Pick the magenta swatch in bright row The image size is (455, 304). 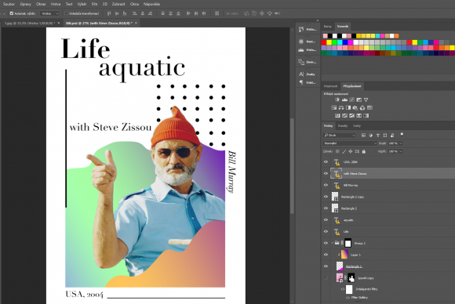click(x=351, y=42)
